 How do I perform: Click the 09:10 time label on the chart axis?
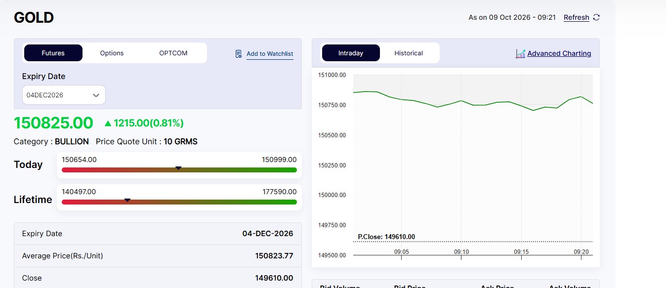pyautogui.click(x=461, y=252)
